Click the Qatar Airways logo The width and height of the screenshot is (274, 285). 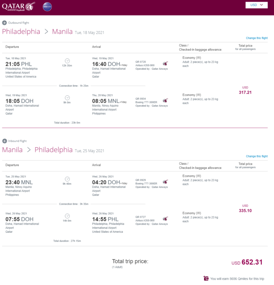point(18,7)
